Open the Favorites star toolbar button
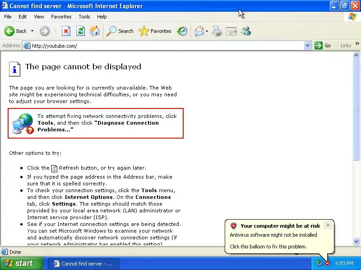 155,31
